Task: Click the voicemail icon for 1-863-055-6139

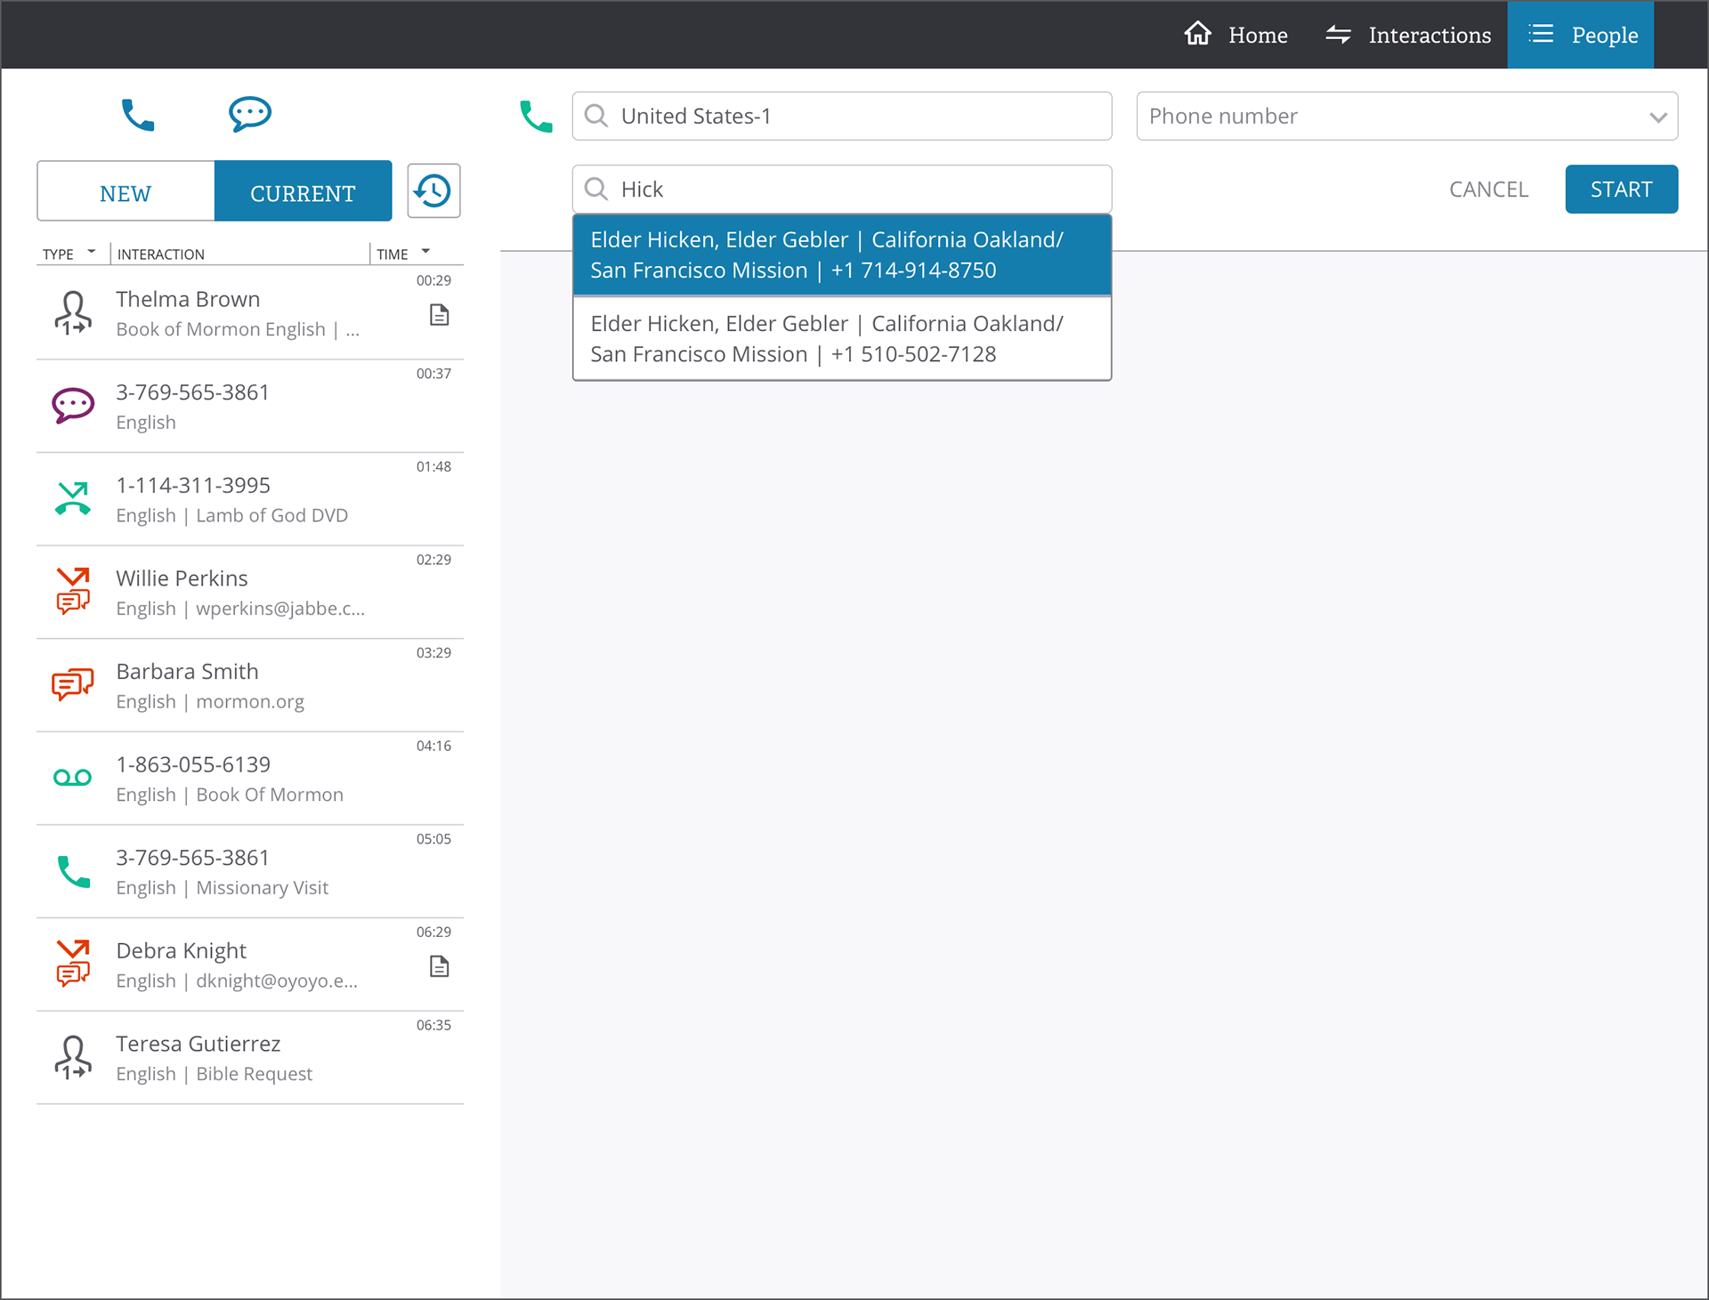Action: coord(73,778)
